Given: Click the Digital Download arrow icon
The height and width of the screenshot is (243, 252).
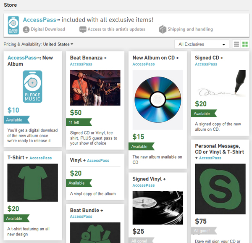Looking at the screenshot, I should [x=26, y=29].
